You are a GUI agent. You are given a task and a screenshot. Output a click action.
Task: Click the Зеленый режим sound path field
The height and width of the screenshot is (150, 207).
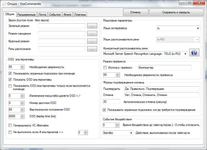[62, 26]
